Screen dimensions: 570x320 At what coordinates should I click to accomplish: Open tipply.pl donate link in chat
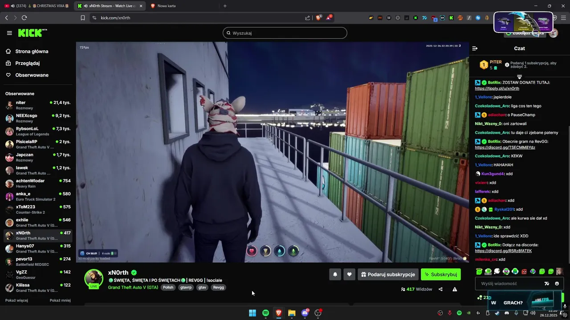pyautogui.click(x=497, y=88)
